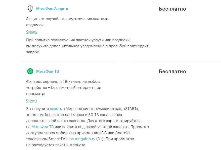221x150 pixels.
Task: Click the "При попытке подключения" paragraph
Action: (88, 46)
